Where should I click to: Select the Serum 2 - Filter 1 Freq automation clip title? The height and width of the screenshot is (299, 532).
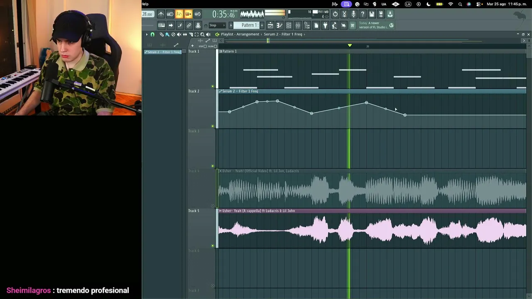240,91
